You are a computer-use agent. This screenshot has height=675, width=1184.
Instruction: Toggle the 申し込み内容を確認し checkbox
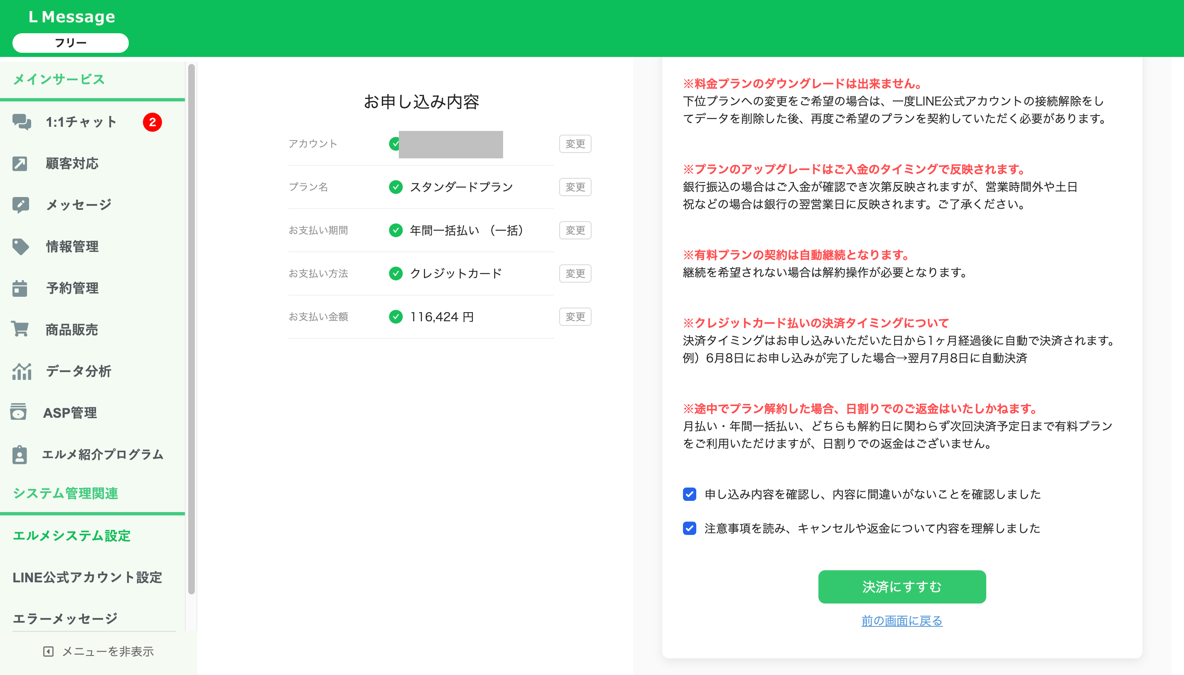tap(689, 494)
